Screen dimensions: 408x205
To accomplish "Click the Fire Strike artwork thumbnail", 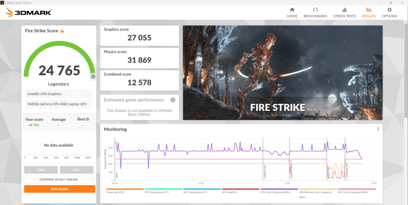I will pos(283,73).
